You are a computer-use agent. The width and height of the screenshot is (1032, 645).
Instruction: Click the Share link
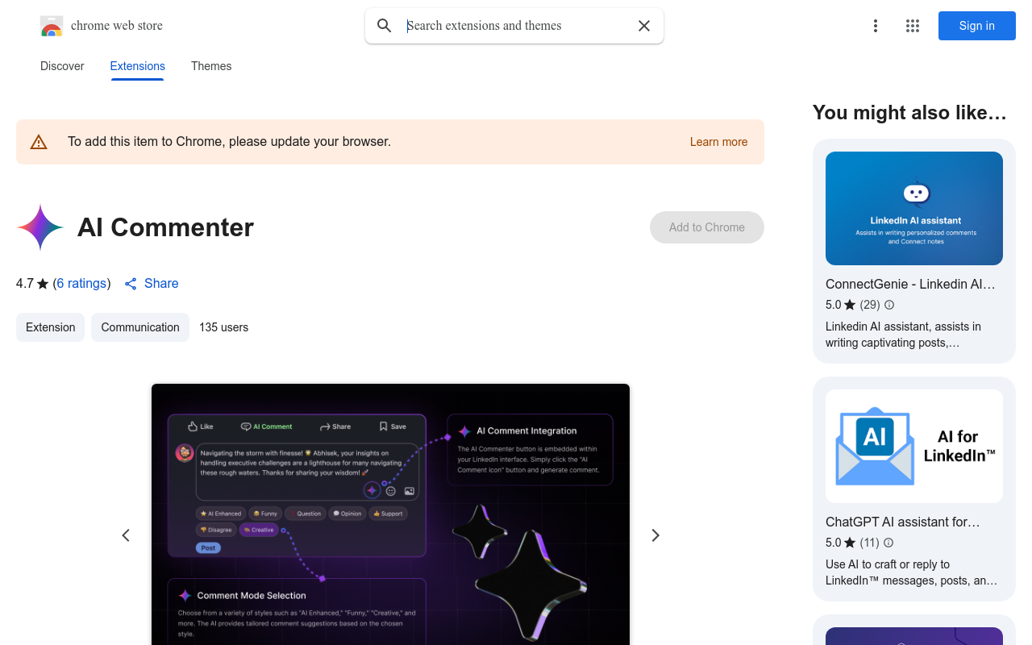152,284
